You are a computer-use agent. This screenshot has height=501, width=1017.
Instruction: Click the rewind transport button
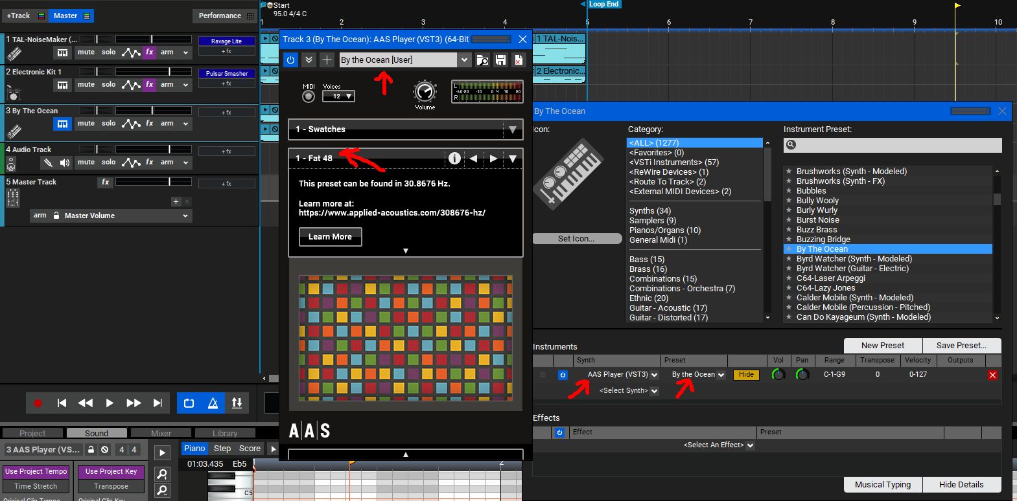coord(85,403)
